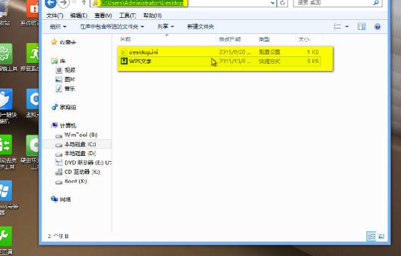Toggle the preview pane icon
The height and width of the screenshot is (256, 401).
point(362,27)
